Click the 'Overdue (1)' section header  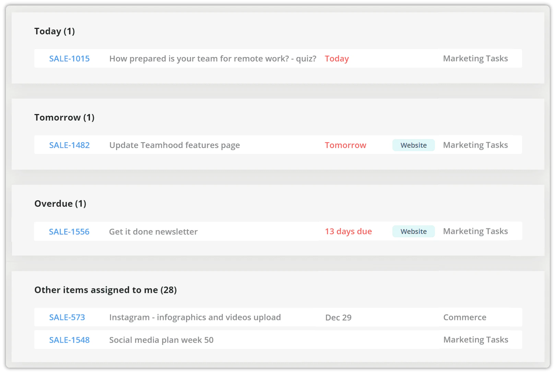pyautogui.click(x=60, y=204)
